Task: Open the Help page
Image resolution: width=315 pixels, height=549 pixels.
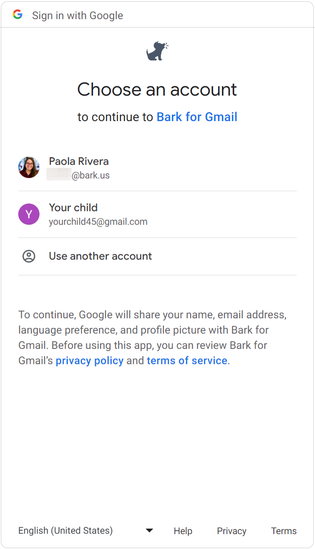Action: [x=183, y=531]
